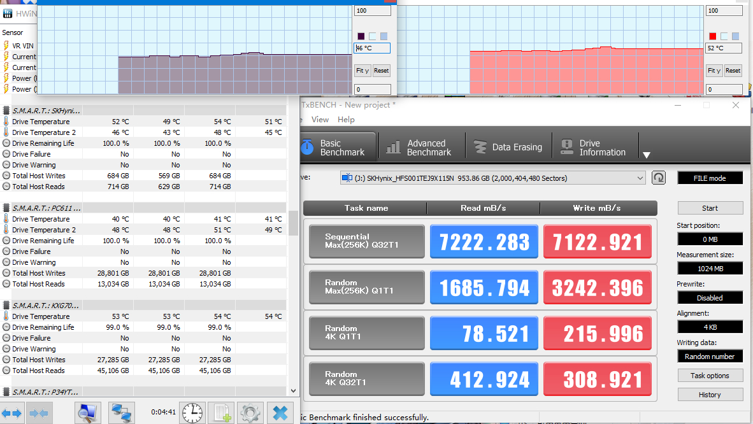Click thermometer icon of SKHynix Drive Temperature 2 row
This screenshot has width=753, height=424.
click(6, 132)
